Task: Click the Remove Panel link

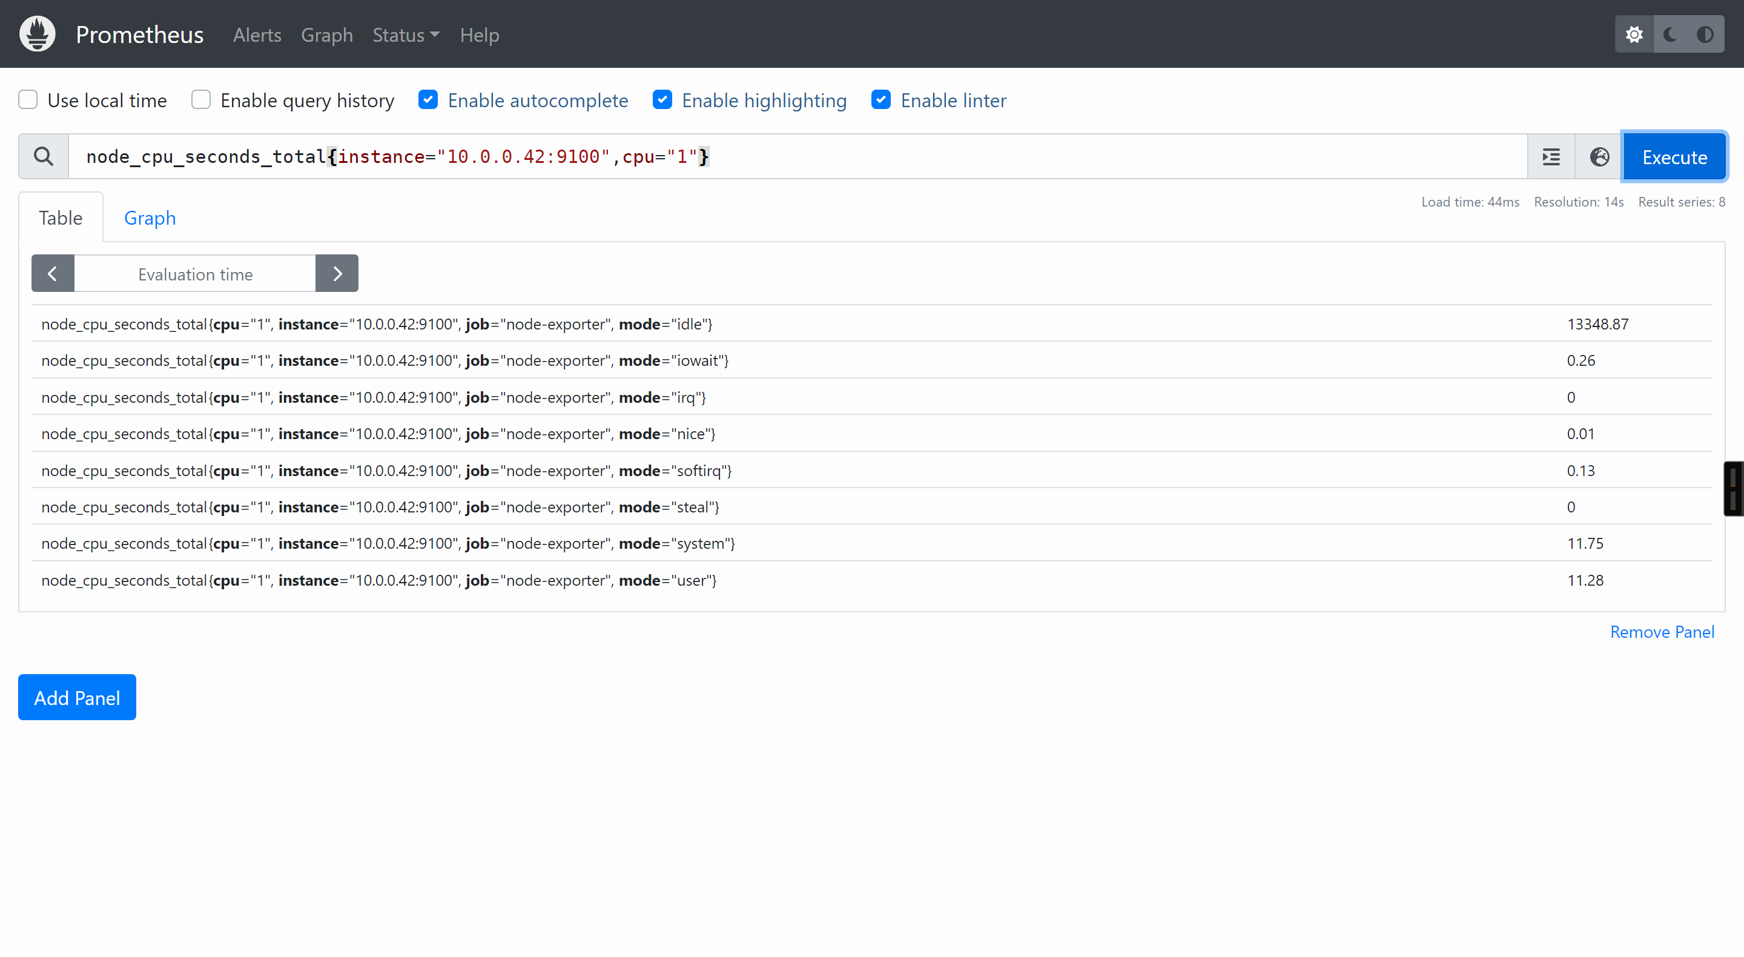Action: click(1662, 632)
